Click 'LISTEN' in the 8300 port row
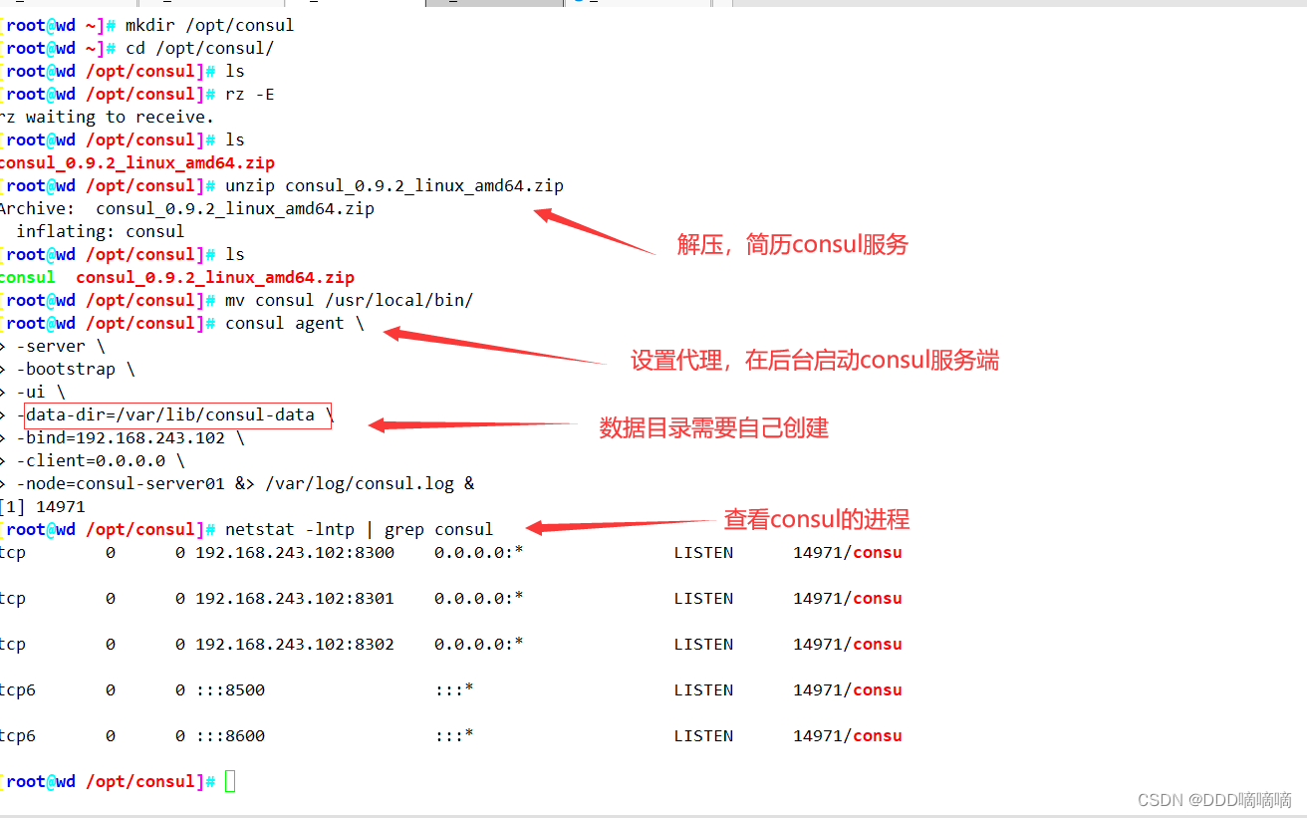This screenshot has width=1307, height=818. tap(703, 552)
